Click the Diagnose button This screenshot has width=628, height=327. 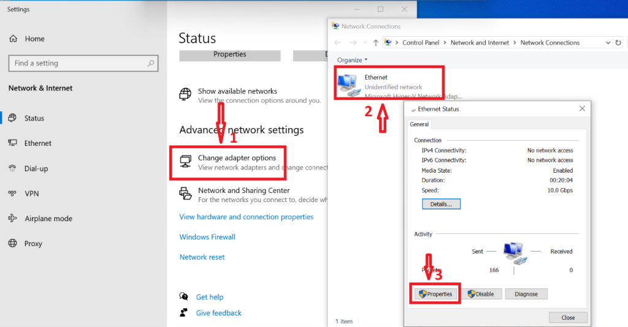click(x=526, y=294)
